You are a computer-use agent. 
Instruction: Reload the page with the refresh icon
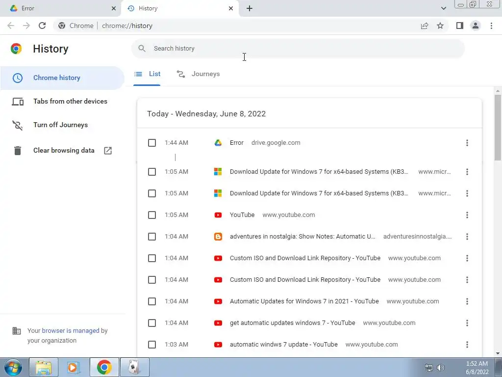(x=42, y=26)
